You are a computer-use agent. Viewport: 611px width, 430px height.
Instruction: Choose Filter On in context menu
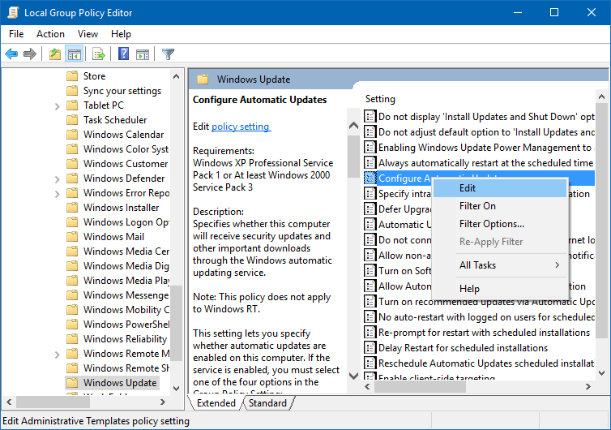click(x=499, y=206)
